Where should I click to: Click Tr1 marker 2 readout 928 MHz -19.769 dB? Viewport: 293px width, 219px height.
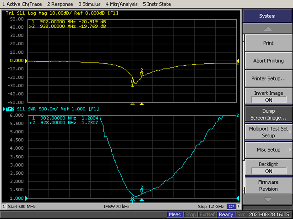tap(68, 26)
